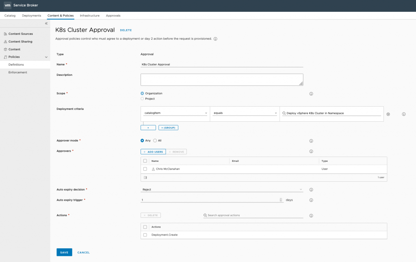This screenshot has width=416, height=262.
Task: Select the Project scope radio button
Action: tap(142, 99)
